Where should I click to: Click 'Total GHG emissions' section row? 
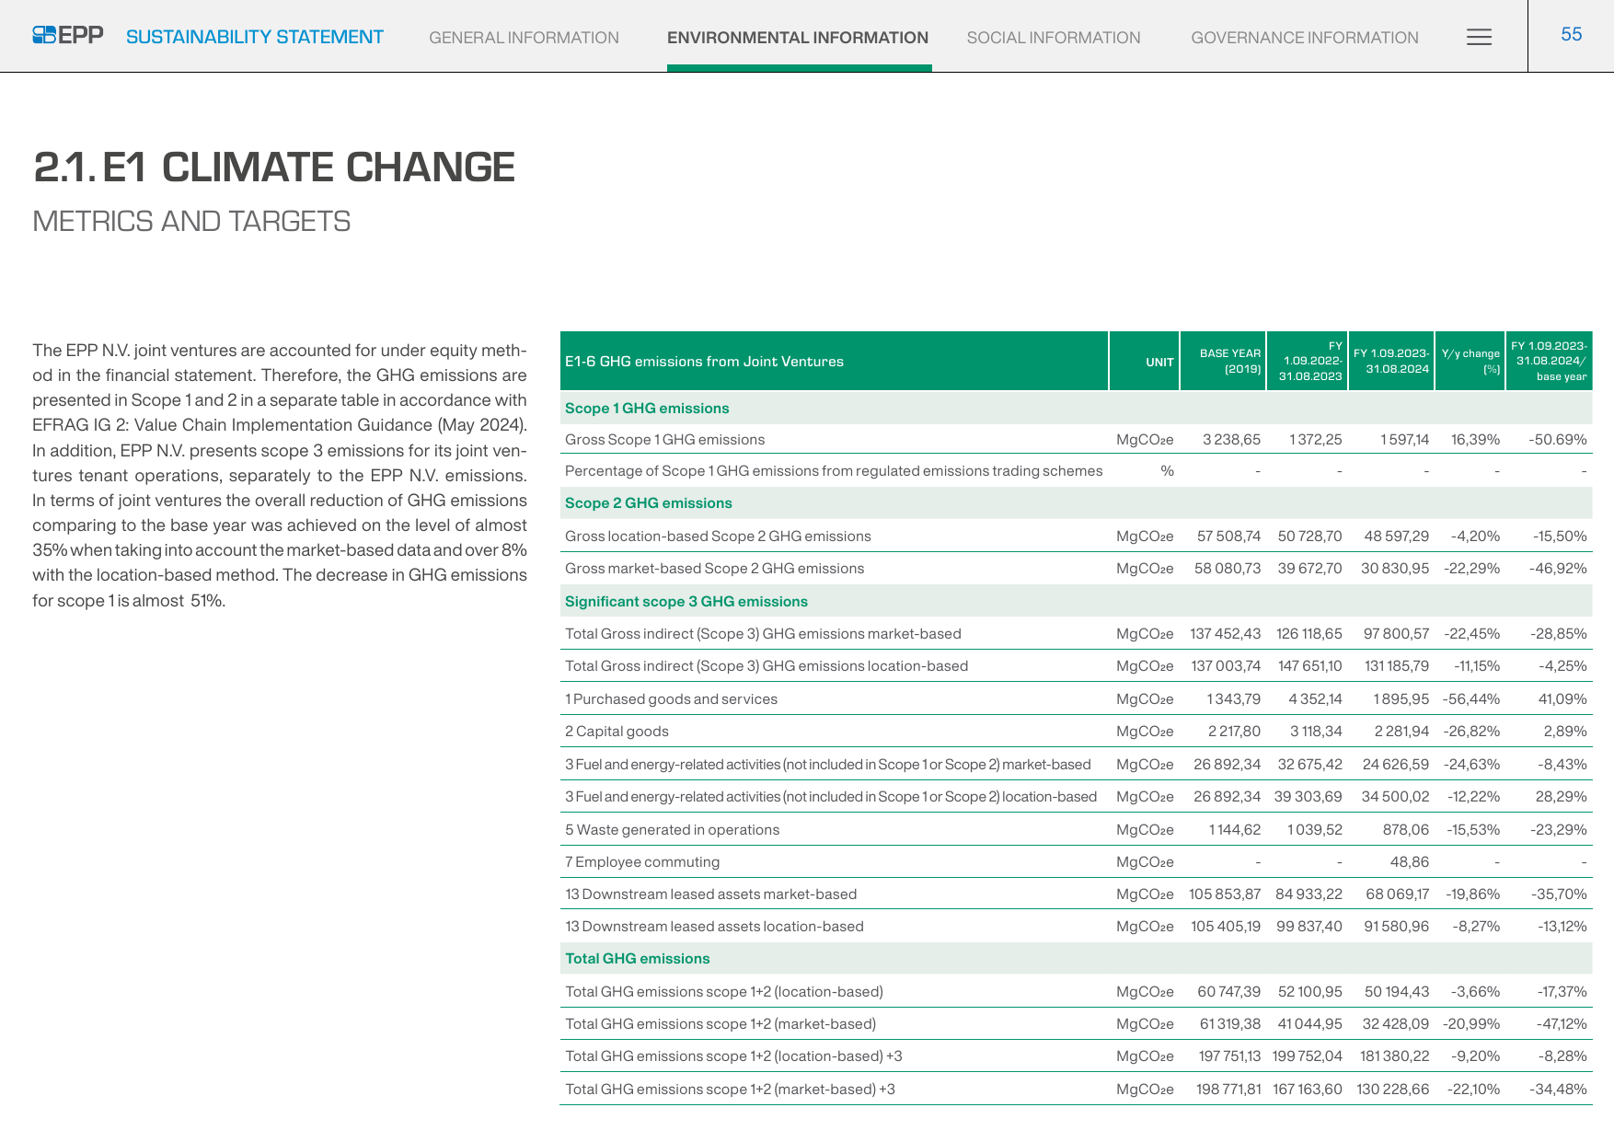pos(1076,958)
